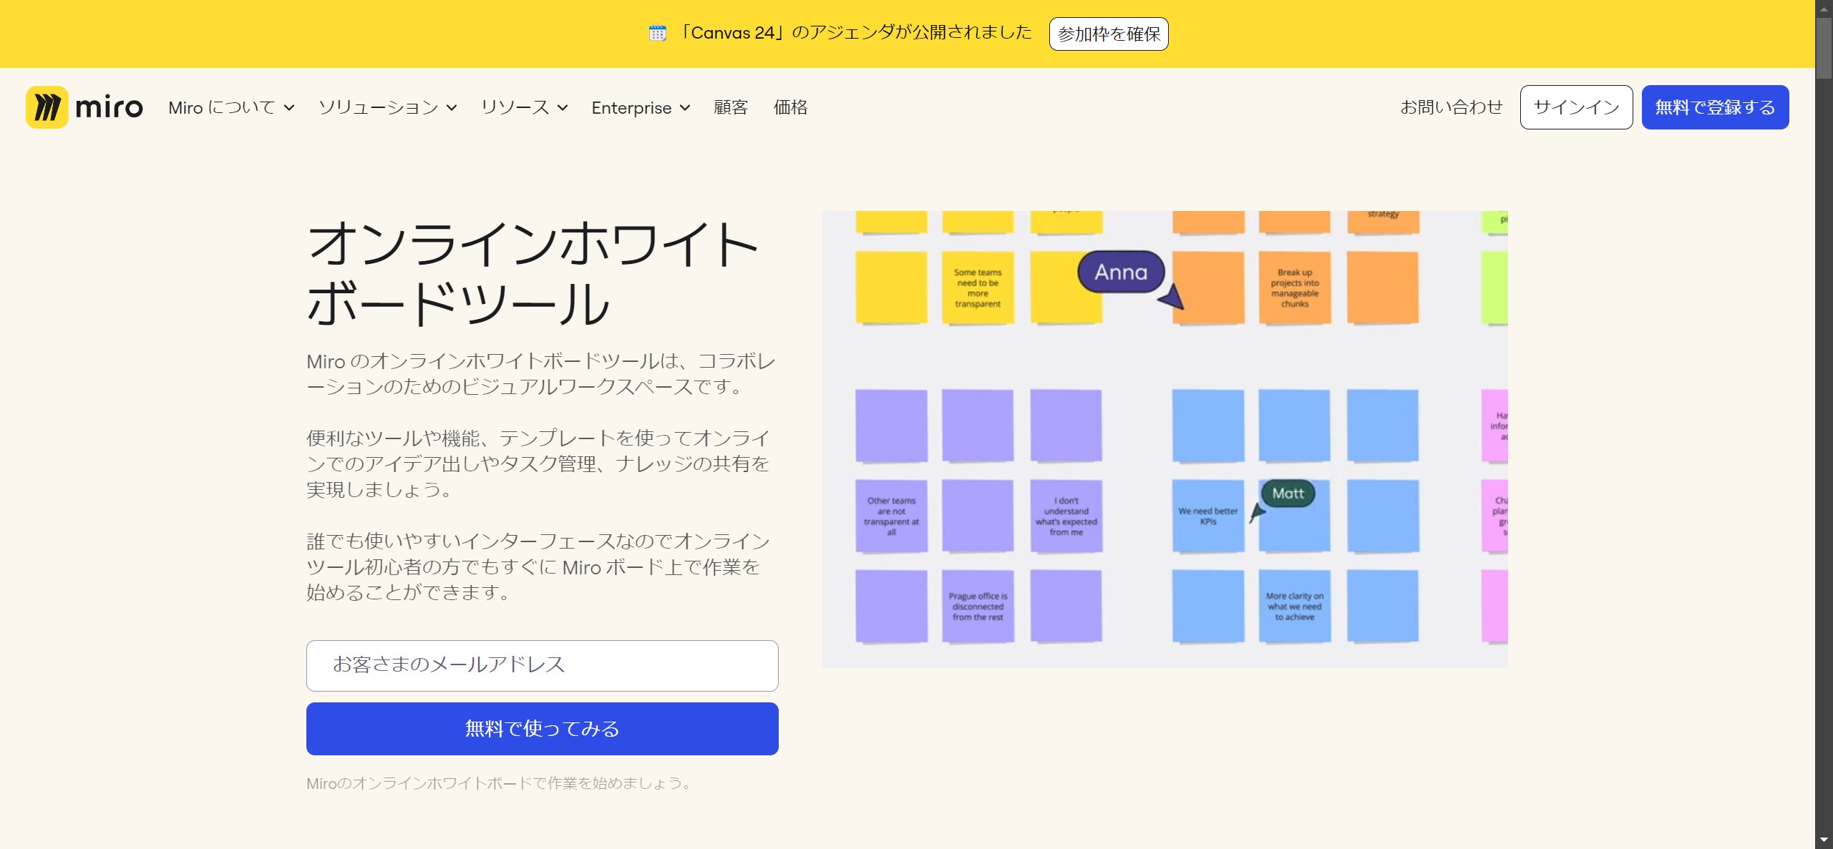This screenshot has height=849, width=1833.
Task: Click the page scrollbar down arrow
Action: coord(1824,840)
